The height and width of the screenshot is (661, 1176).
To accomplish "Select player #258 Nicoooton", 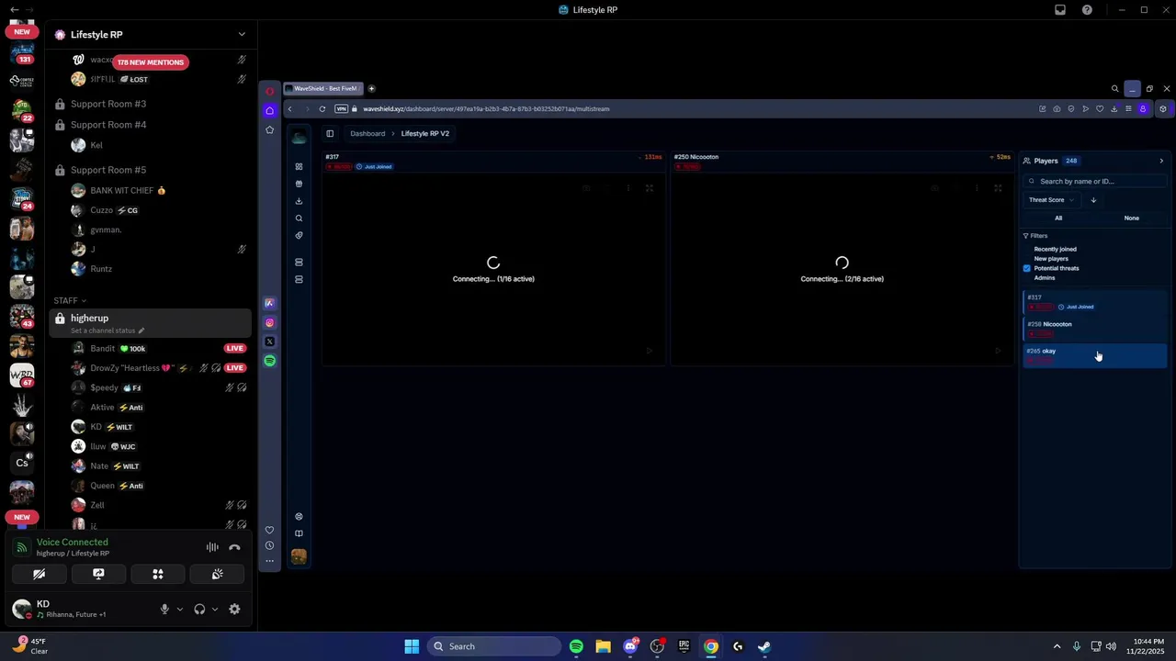I will (1095, 329).
